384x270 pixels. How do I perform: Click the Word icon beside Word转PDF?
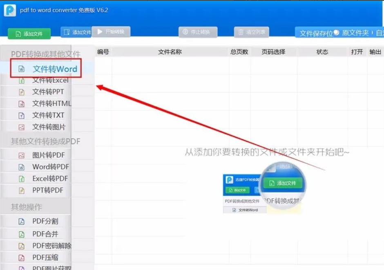point(22,167)
